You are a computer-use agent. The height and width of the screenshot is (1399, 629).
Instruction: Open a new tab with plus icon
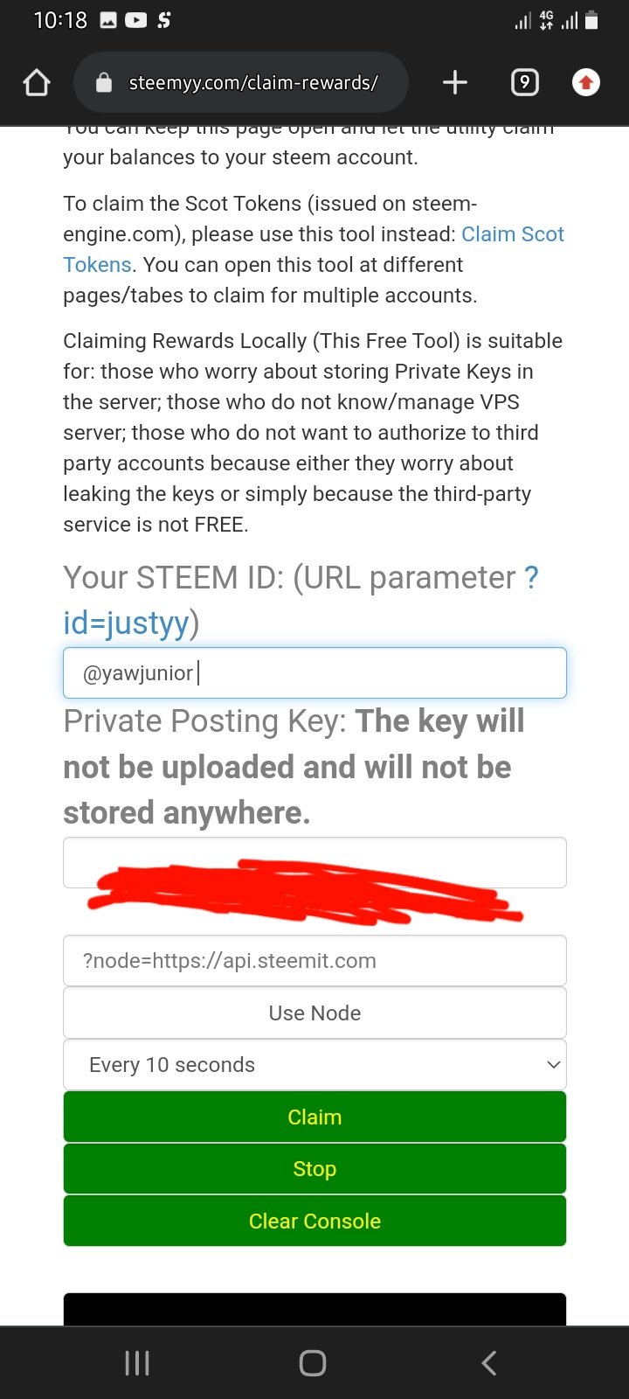455,83
